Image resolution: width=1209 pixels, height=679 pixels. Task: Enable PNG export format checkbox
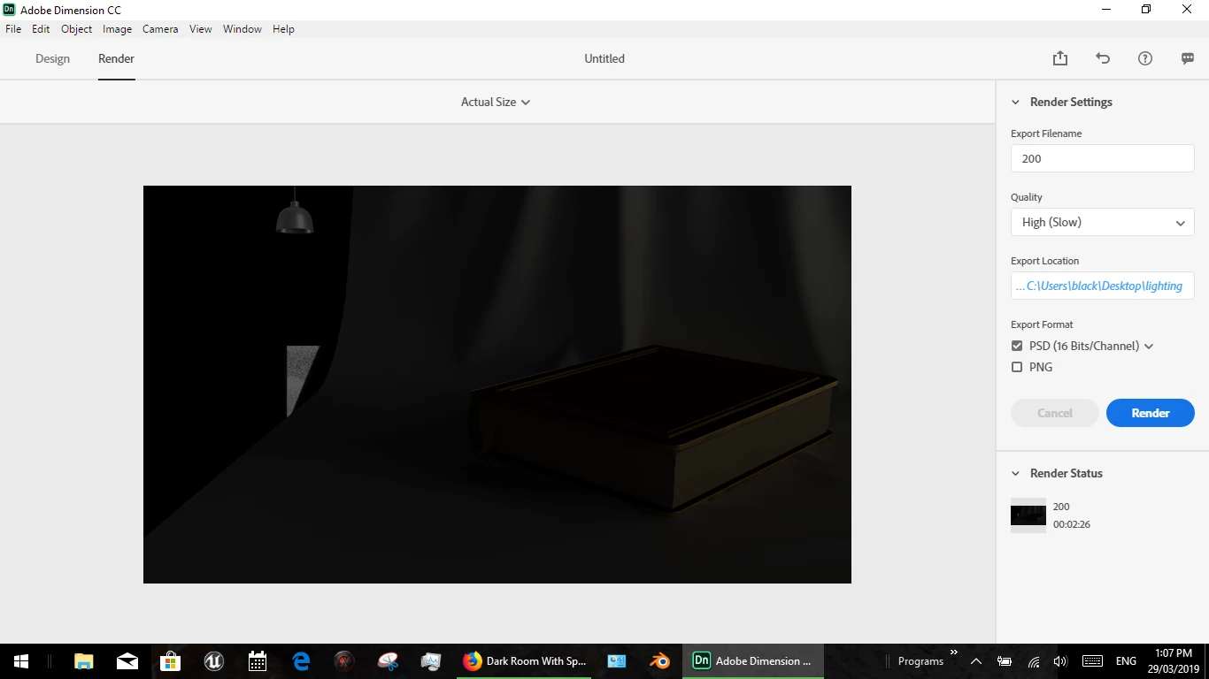(x=1017, y=367)
